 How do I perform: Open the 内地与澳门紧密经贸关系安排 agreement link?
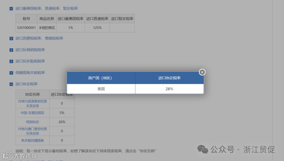coord(33,131)
